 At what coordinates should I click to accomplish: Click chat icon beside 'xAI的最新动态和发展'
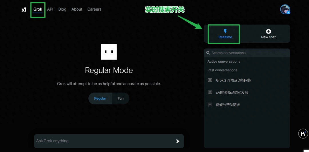[x=210, y=92]
